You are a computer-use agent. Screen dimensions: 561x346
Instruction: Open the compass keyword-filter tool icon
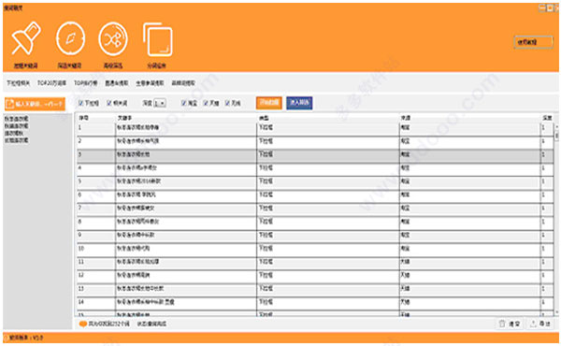70,38
